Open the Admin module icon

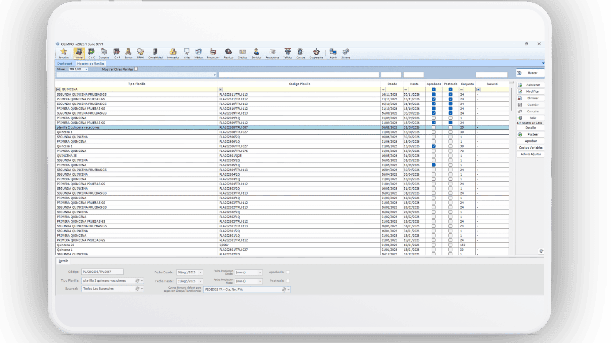tap(333, 53)
